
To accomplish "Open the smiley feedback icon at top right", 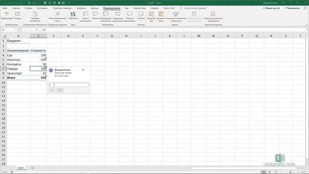I will click(x=305, y=8).
